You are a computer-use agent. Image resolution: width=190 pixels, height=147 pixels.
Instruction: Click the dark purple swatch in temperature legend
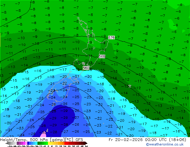(x=18, y=143)
